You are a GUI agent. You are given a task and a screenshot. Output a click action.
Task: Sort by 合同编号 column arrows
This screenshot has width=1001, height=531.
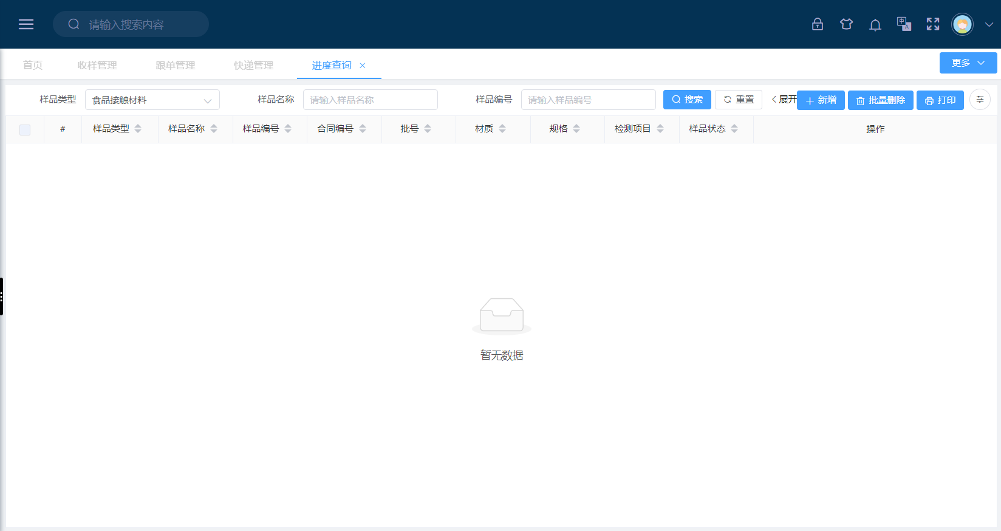point(363,129)
